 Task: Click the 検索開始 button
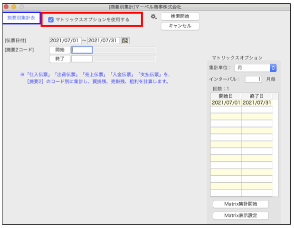(x=180, y=16)
